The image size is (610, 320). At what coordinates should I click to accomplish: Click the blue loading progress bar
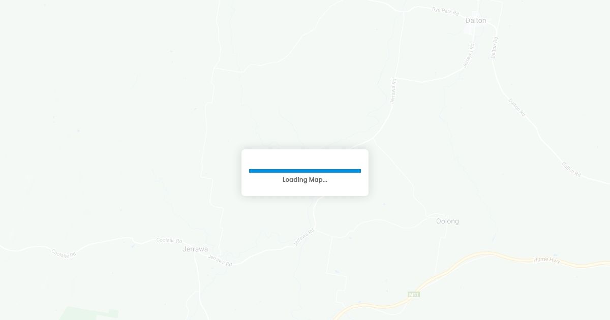point(305,171)
